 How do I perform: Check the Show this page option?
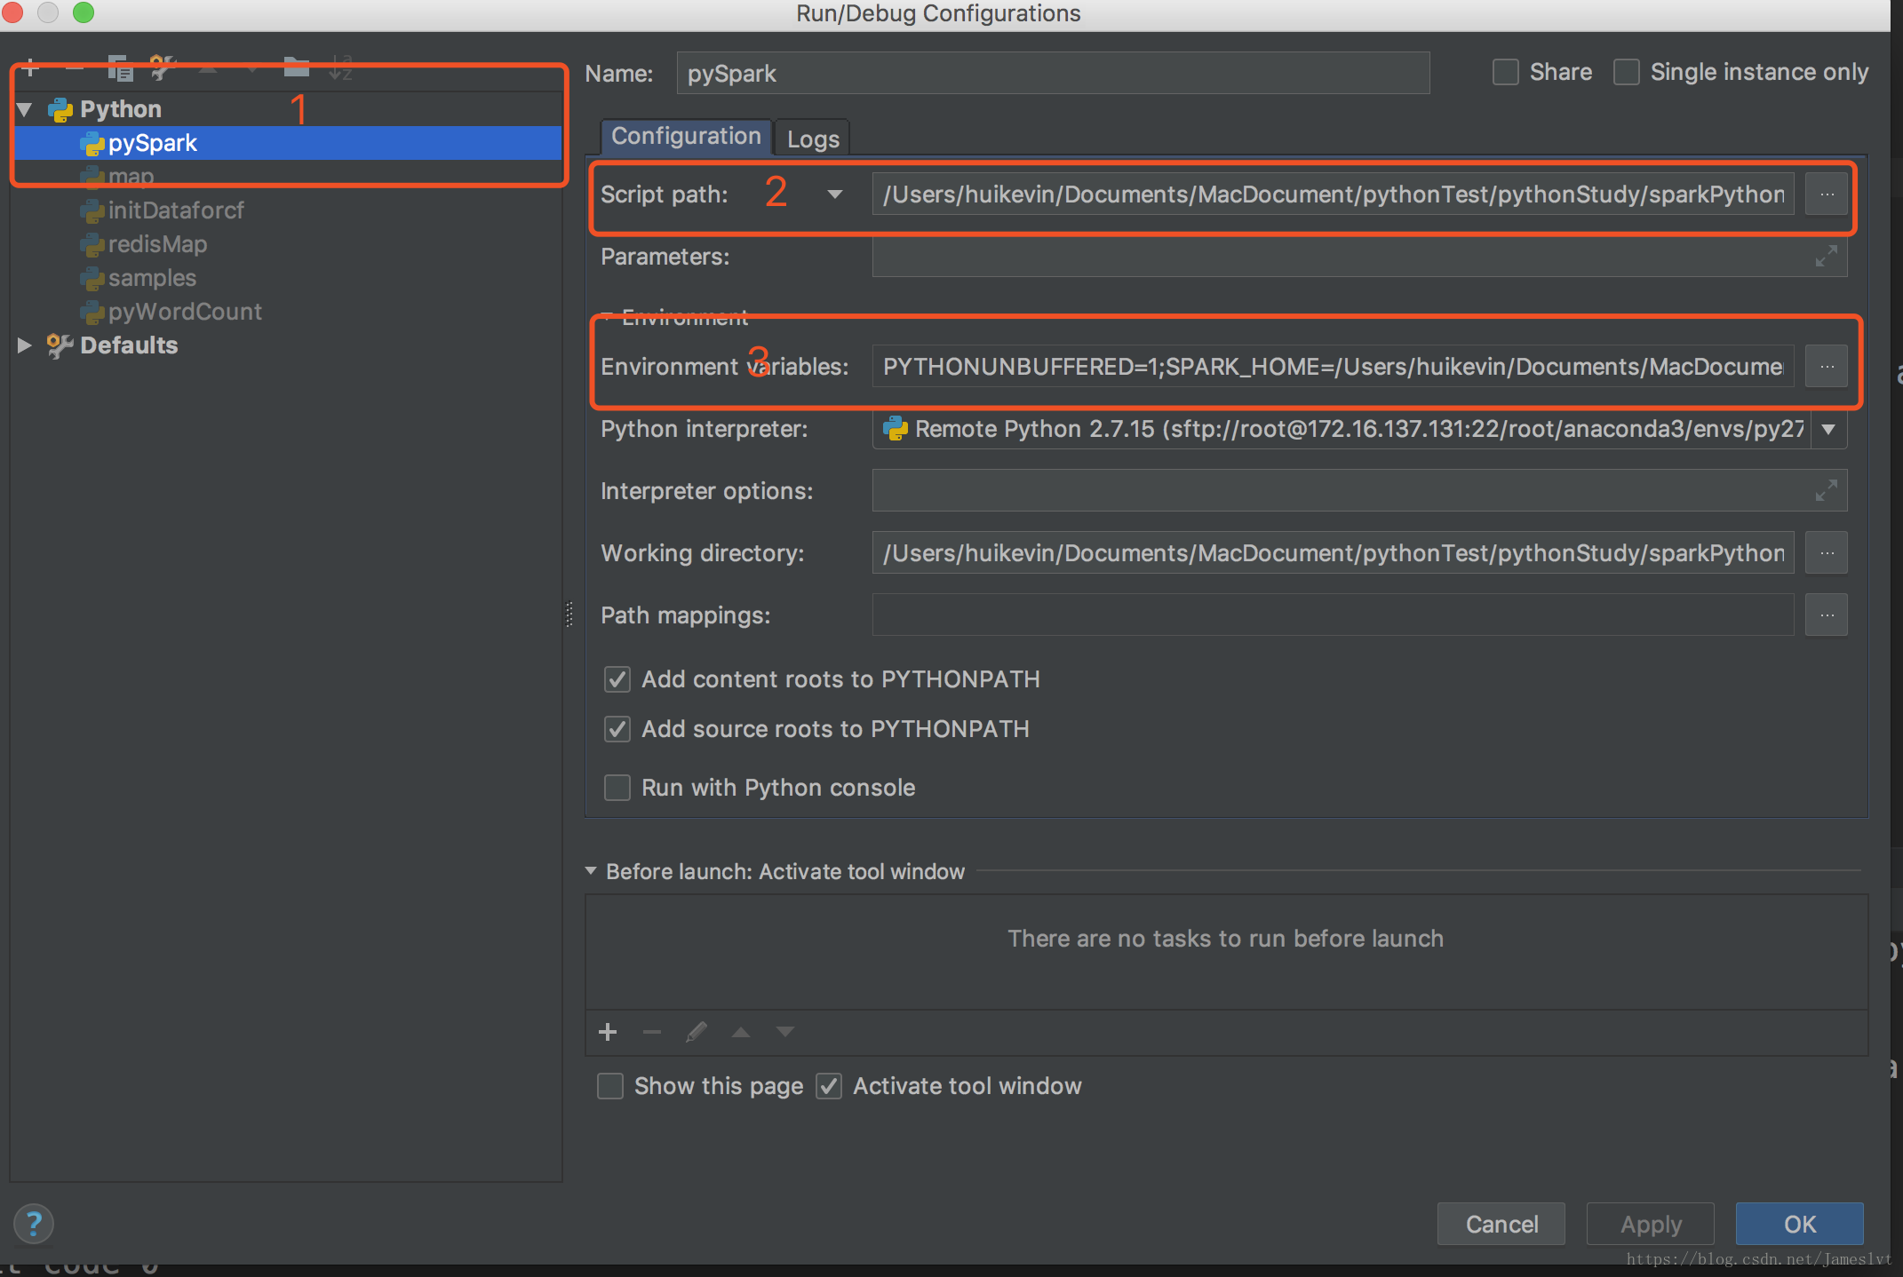pos(610,1086)
